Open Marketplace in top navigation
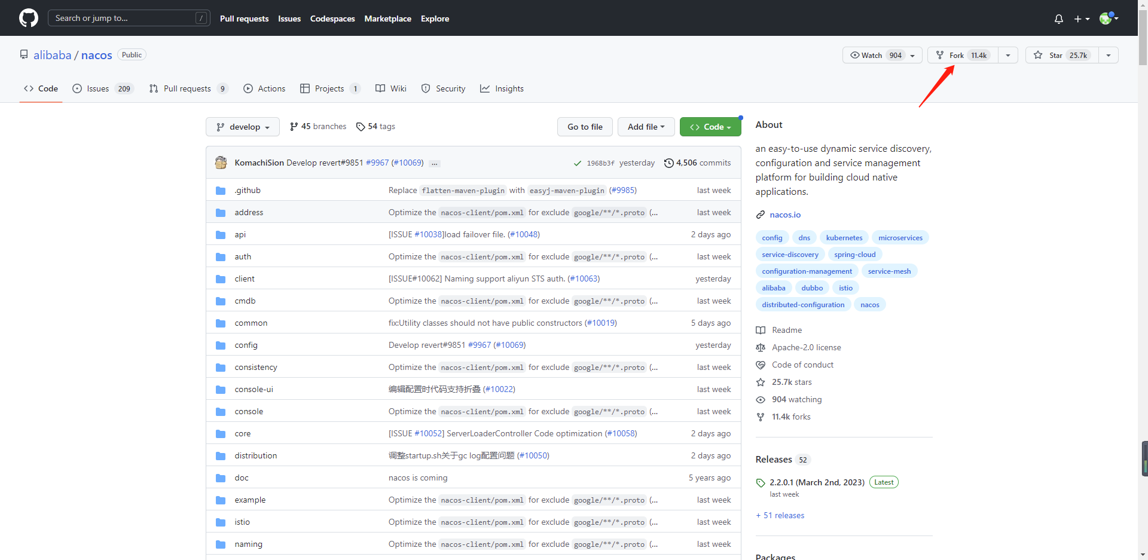 click(x=387, y=19)
